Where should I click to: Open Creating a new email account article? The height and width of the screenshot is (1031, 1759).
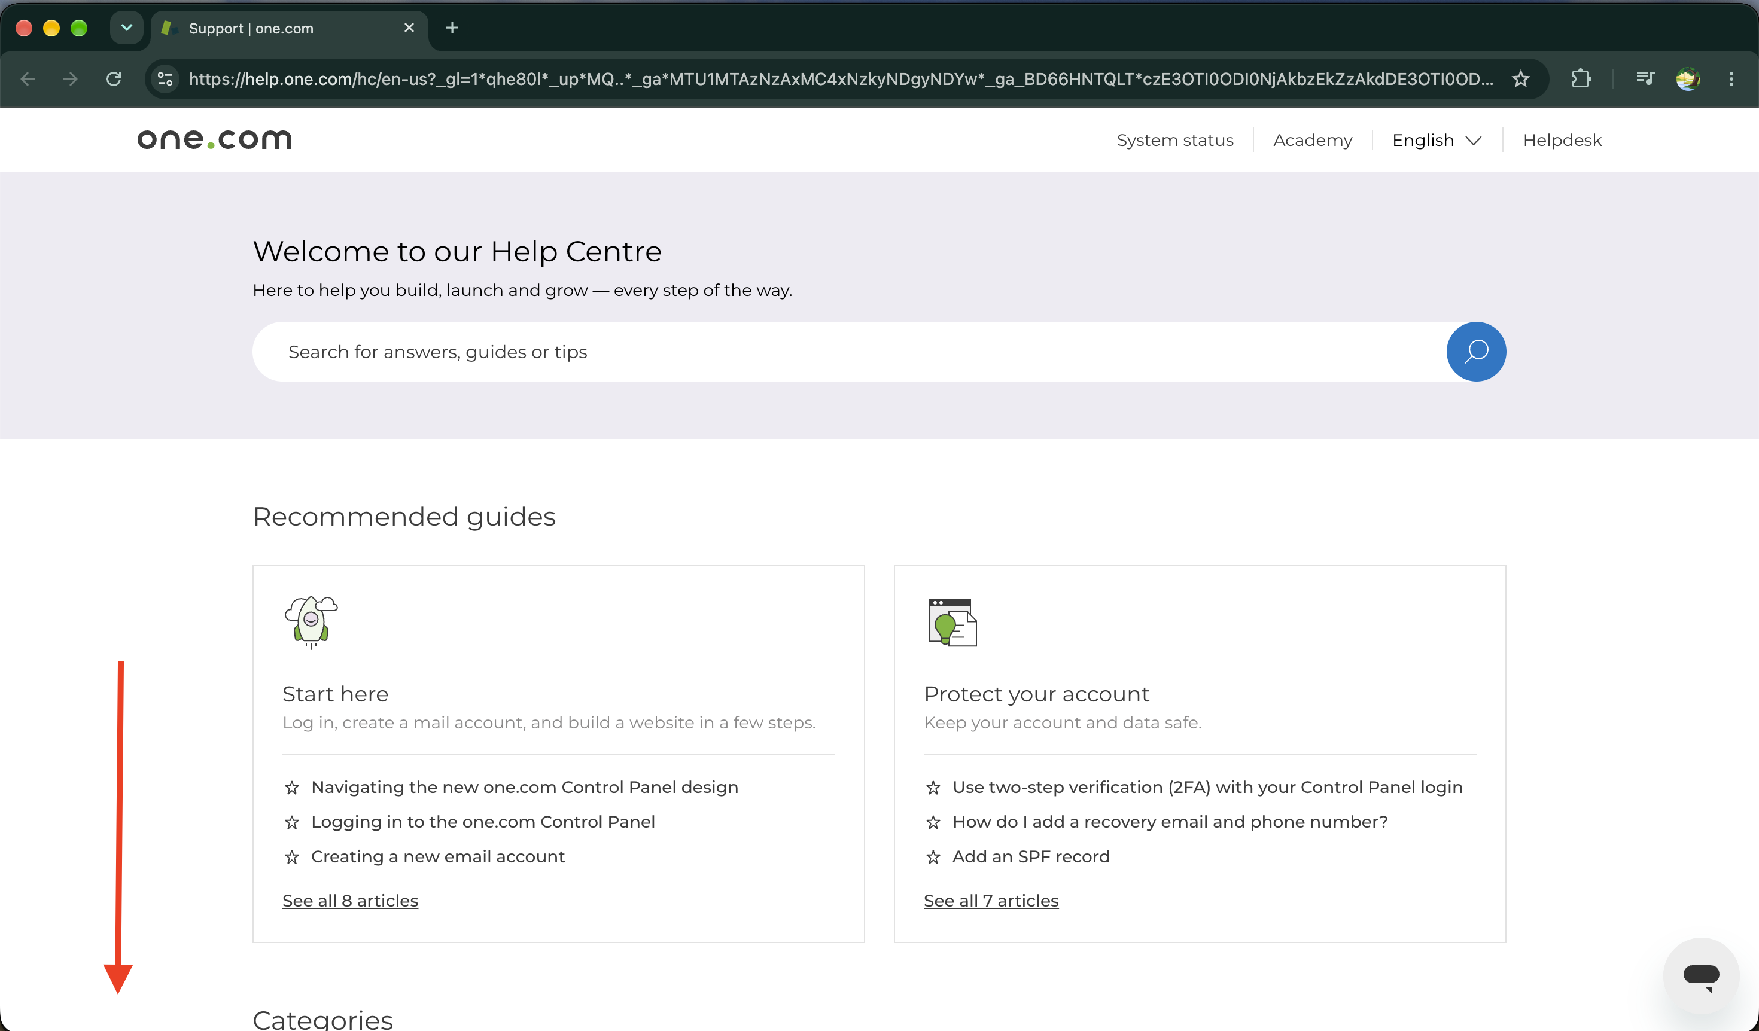pos(438,856)
